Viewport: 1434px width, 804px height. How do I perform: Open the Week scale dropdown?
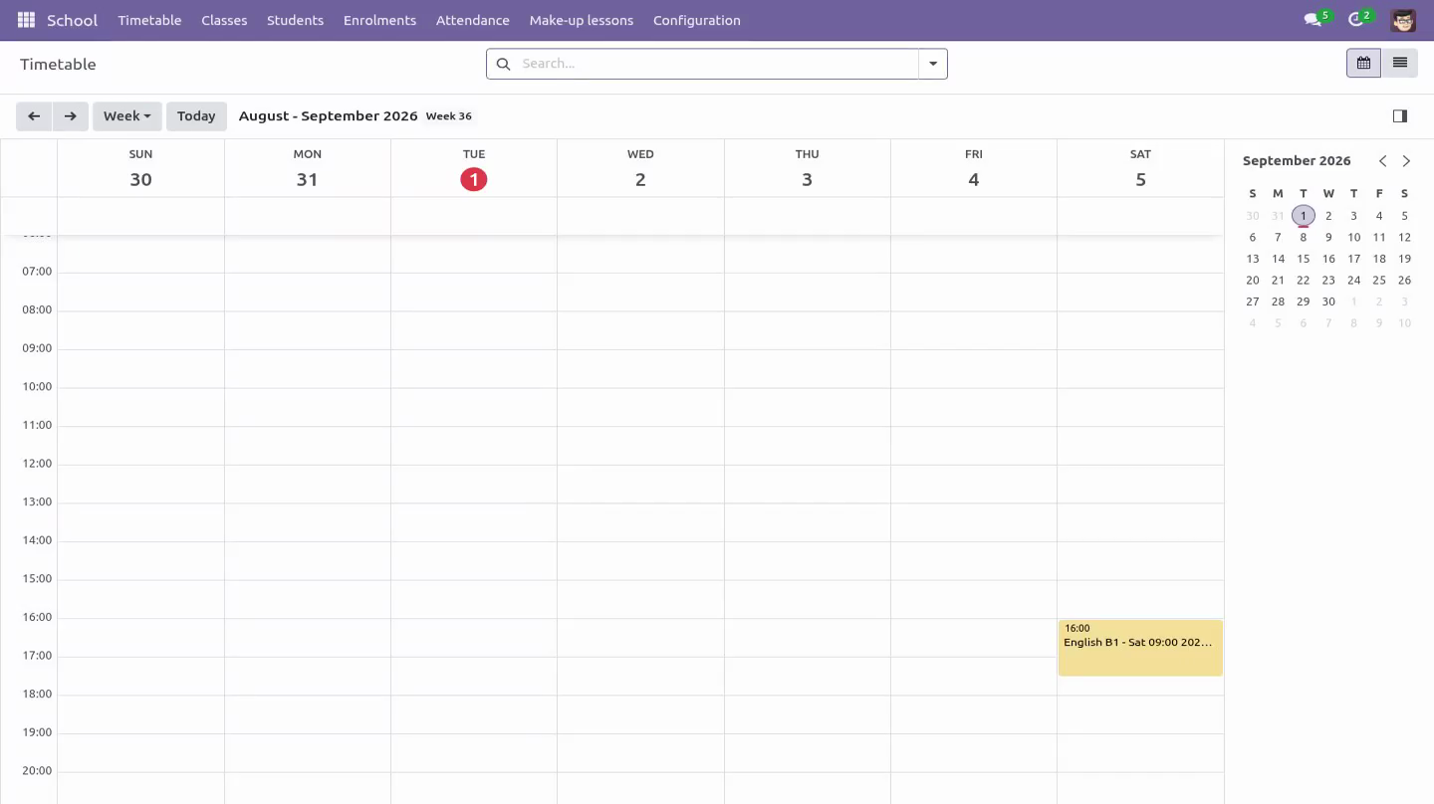127,116
